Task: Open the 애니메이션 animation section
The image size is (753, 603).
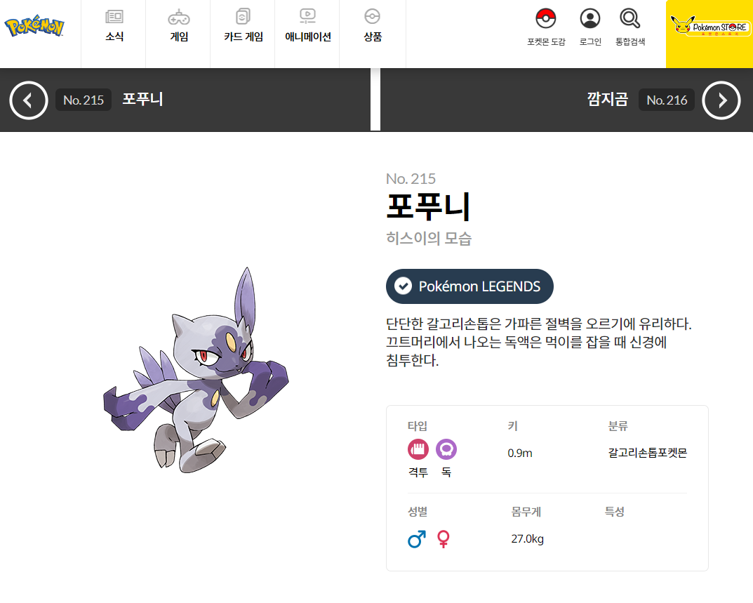Action: tap(308, 26)
